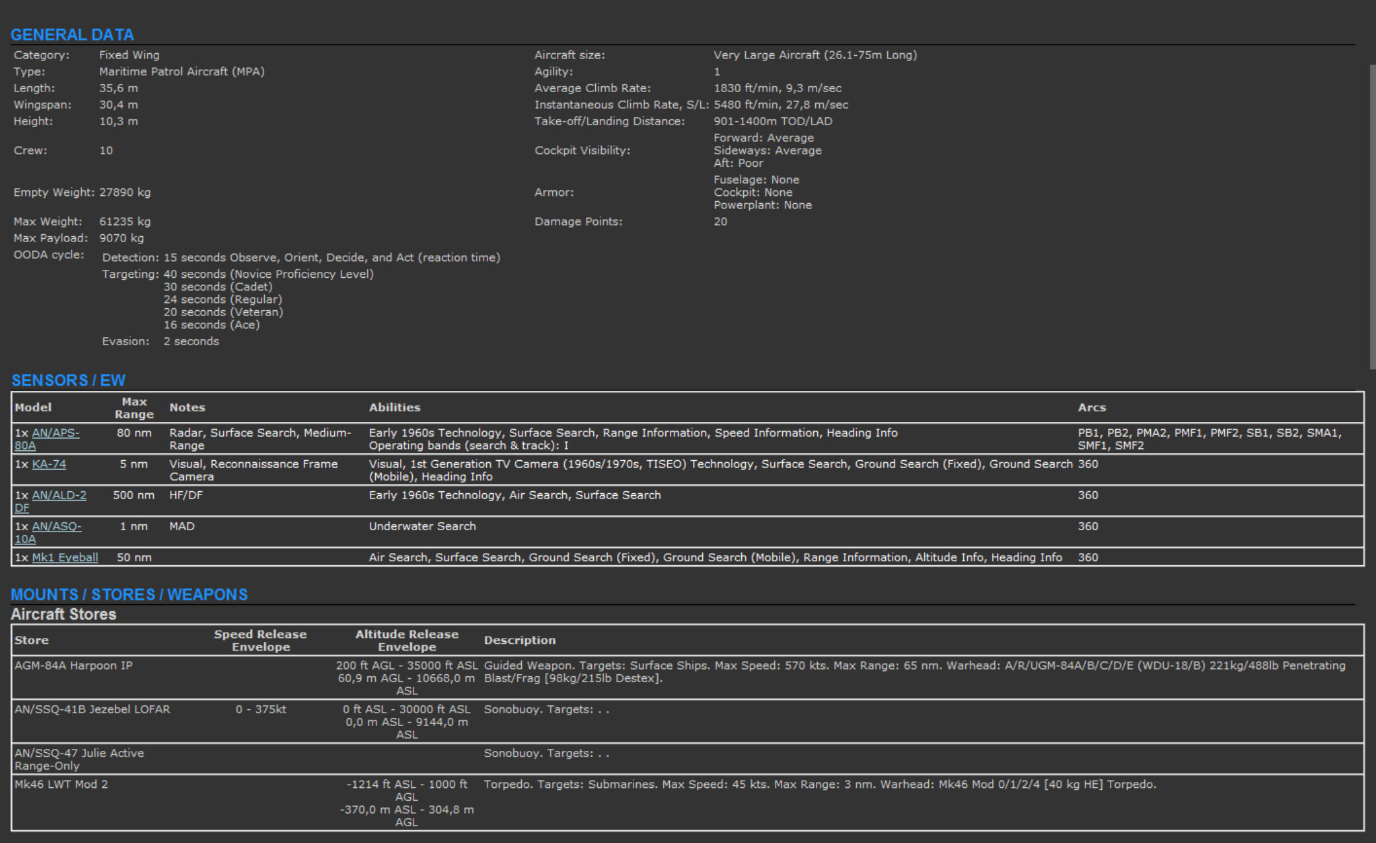Click the Altitude Release Envelope column header
The width and height of the screenshot is (1376, 843).
(407, 640)
